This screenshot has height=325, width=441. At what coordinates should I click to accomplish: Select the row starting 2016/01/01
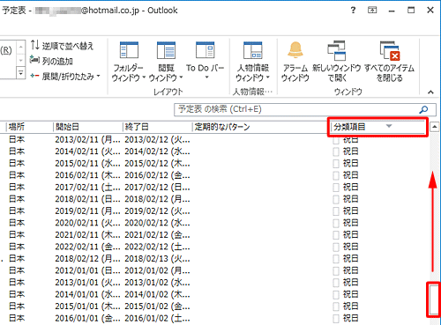click(x=214, y=319)
